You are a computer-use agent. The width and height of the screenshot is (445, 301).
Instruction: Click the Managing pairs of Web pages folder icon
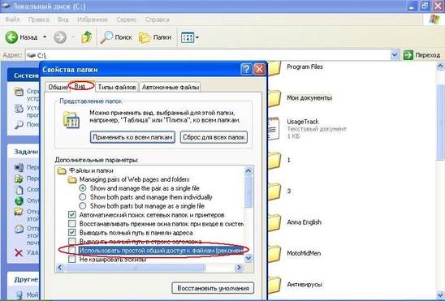pyautogui.click(x=72, y=179)
